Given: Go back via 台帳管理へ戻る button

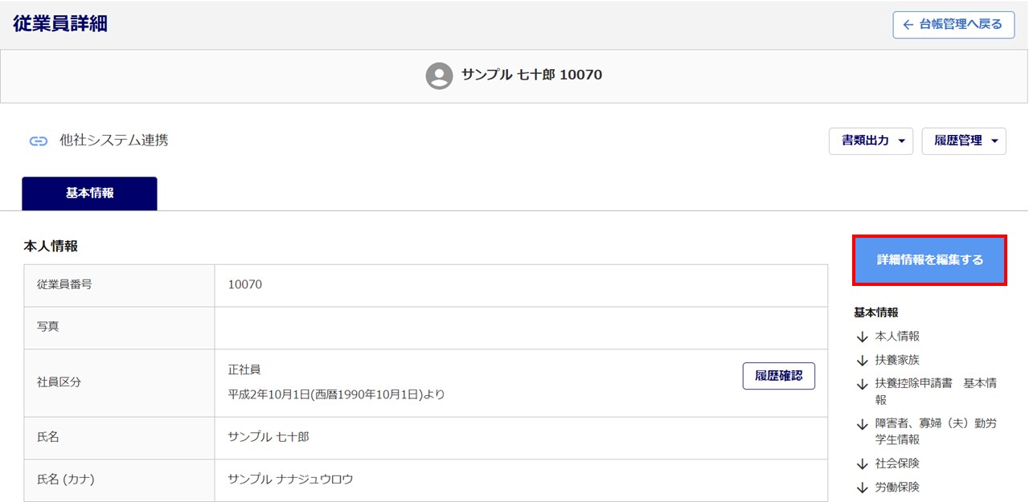Looking at the screenshot, I should coord(953,25).
